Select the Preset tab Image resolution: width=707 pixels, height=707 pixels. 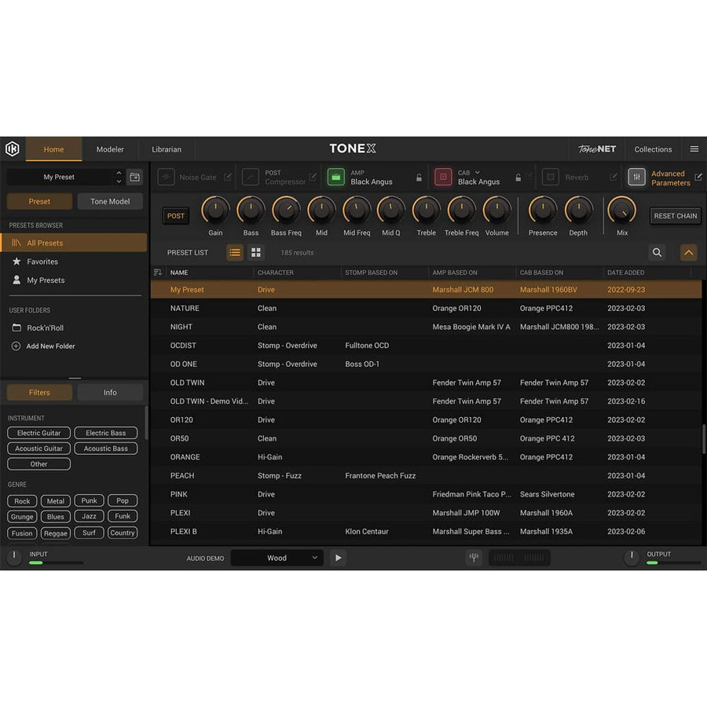pos(40,202)
